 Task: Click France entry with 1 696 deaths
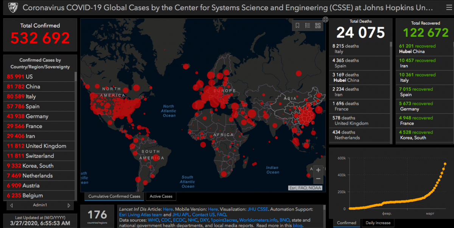[x=359, y=106]
